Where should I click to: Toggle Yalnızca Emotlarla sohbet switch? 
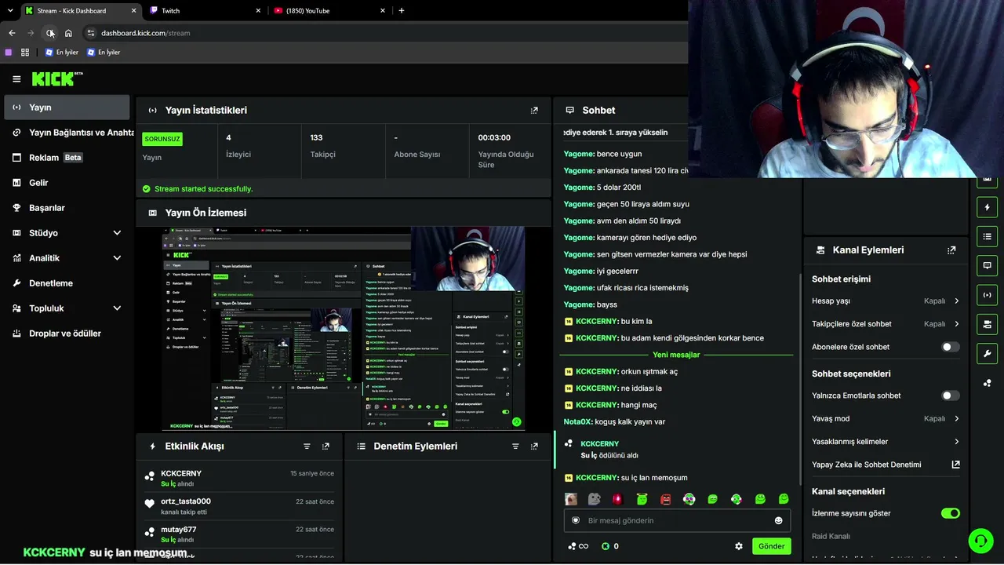950,395
